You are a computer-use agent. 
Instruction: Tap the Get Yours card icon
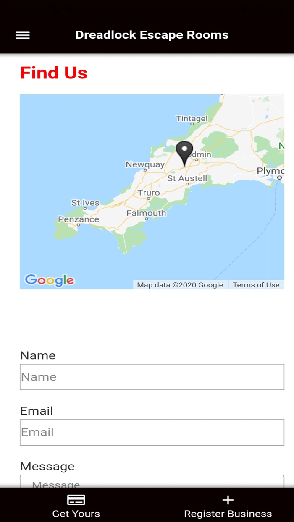[x=76, y=500]
